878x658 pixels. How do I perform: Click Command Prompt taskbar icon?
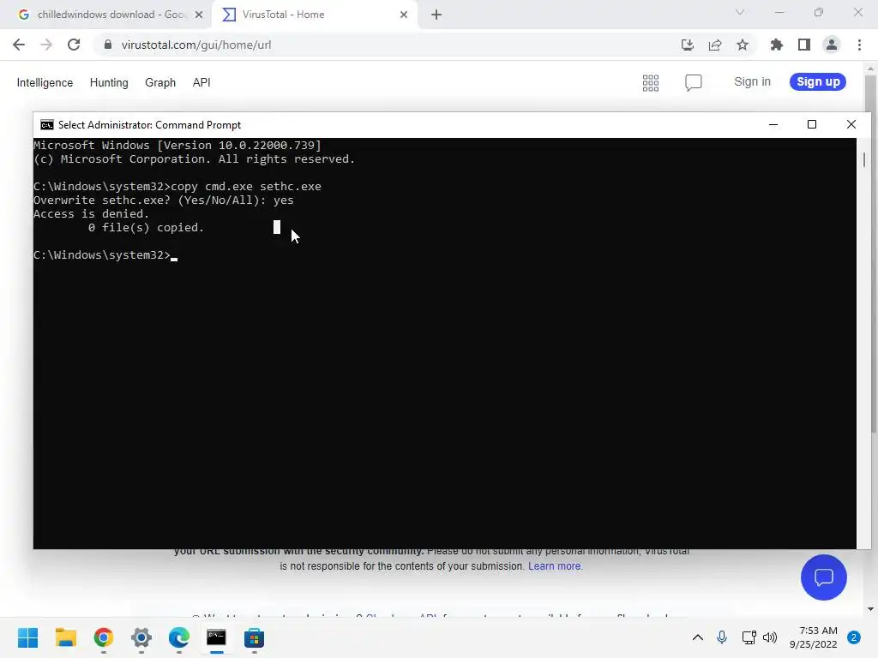coord(216,637)
